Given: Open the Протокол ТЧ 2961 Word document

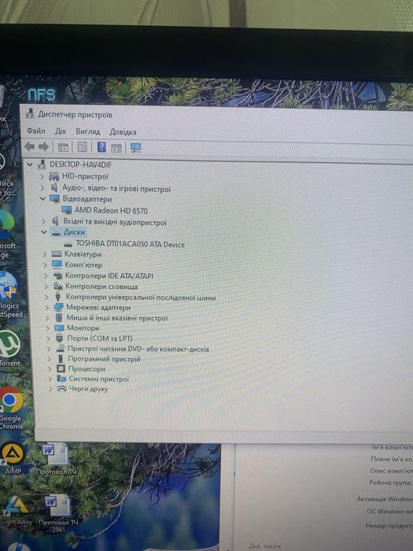Looking at the screenshot, I should click(x=57, y=505).
